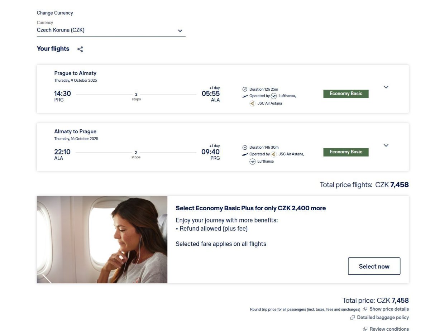Open the Review conditions link
430x331 pixels.
[389, 329]
